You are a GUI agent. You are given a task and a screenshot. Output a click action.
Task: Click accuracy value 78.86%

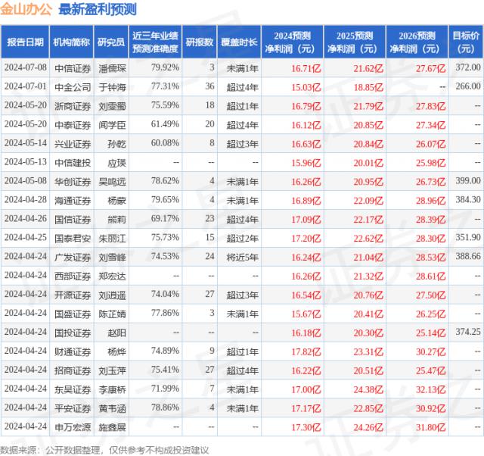coord(165,408)
